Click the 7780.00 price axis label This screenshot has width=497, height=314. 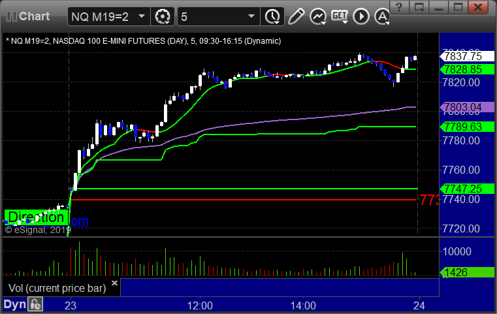[x=461, y=140]
